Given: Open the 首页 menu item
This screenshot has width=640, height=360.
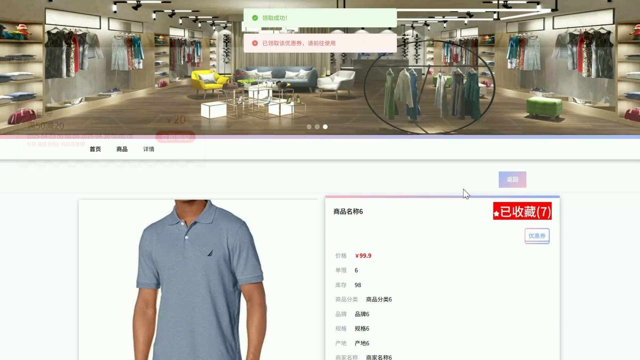Looking at the screenshot, I should point(95,149).
